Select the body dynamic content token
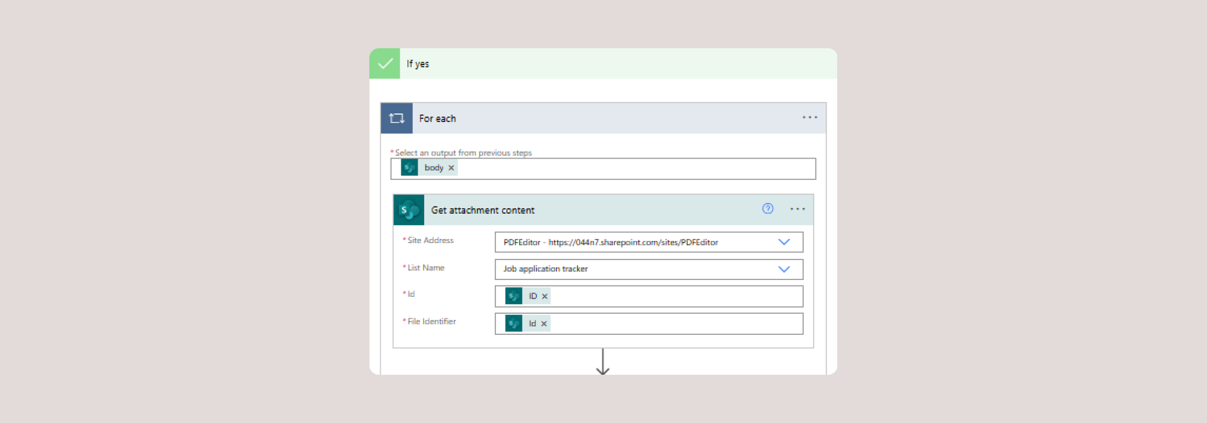This screenshot has width=1207, height=423. [x=433, y=168]
